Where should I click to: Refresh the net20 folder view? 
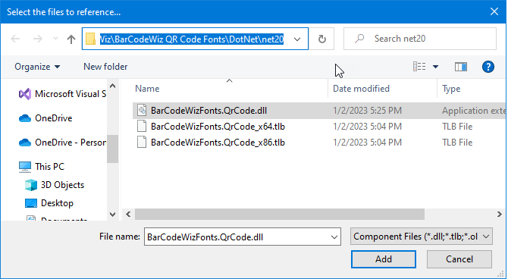tap(321, 39)
